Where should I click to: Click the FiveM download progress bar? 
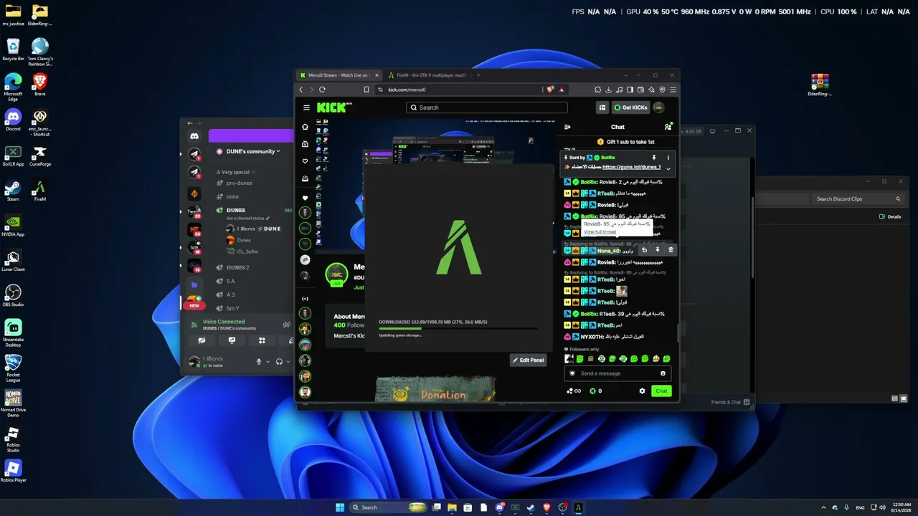458,328
